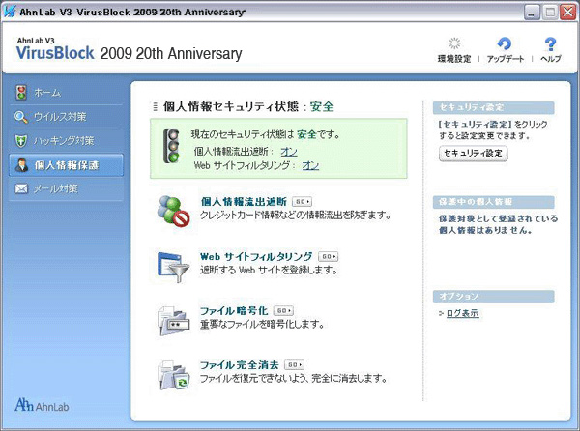
Task: Click text 重要なファイルを暗号化します
Action: click(x=262, y=324)
